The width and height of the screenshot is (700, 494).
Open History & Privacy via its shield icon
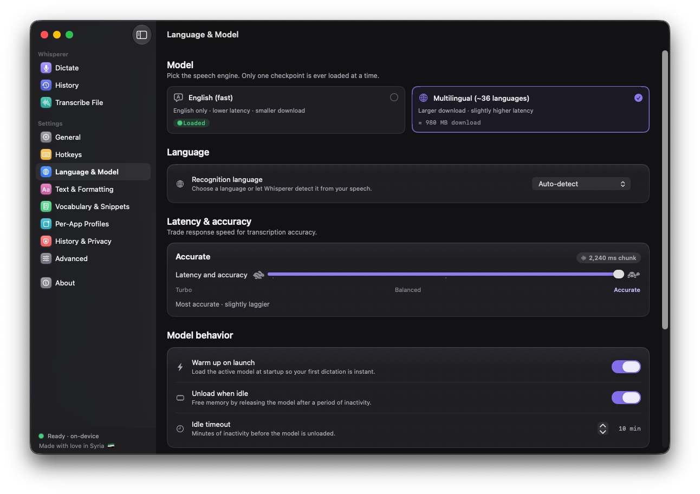(x=46, y=241)
